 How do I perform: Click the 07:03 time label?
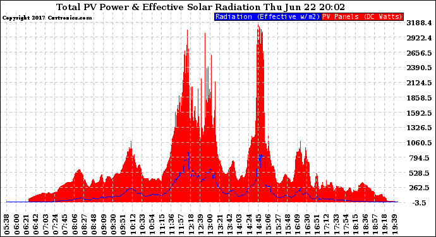coord(45,224)
